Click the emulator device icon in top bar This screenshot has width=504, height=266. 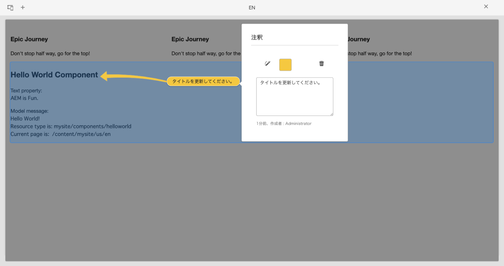(10, 8)
